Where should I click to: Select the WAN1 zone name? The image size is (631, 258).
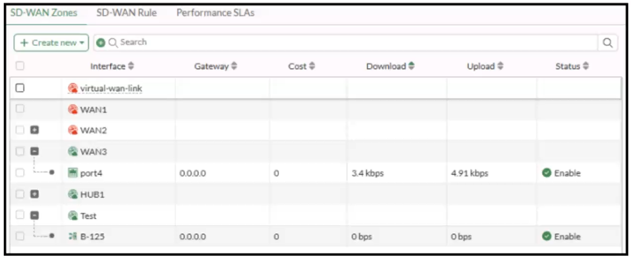(x=94, y=110)
